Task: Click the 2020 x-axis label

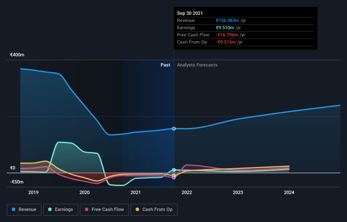Action: [x=85, y=192]
